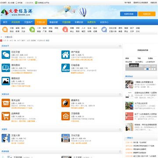
Task: Open 免费发布 in the navigation bar
Action: click(91, 22)
